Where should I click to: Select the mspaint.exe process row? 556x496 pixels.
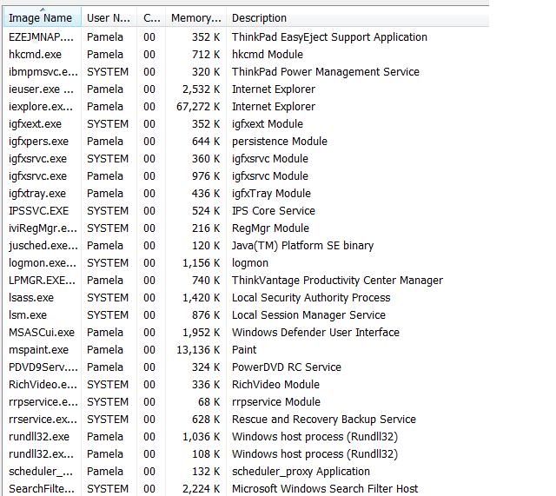(41, 350)
